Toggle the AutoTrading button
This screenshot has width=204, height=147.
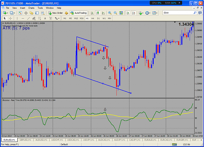pos(79,13)
